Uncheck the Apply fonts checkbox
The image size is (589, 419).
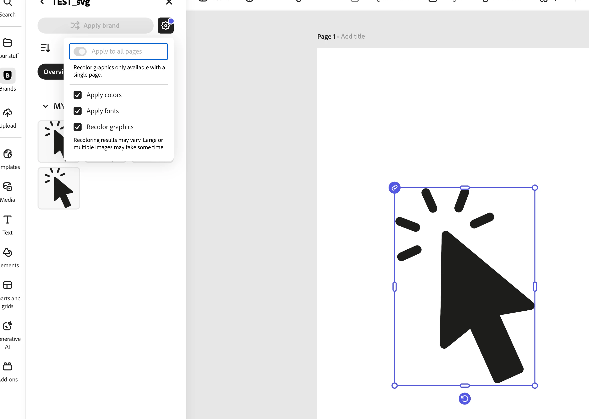click(78, 111)
